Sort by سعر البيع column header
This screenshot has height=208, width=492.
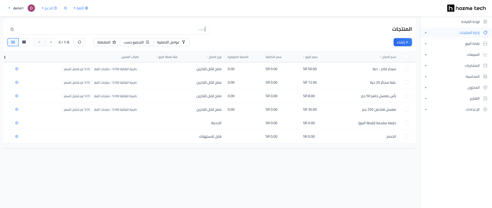(310, 57)
